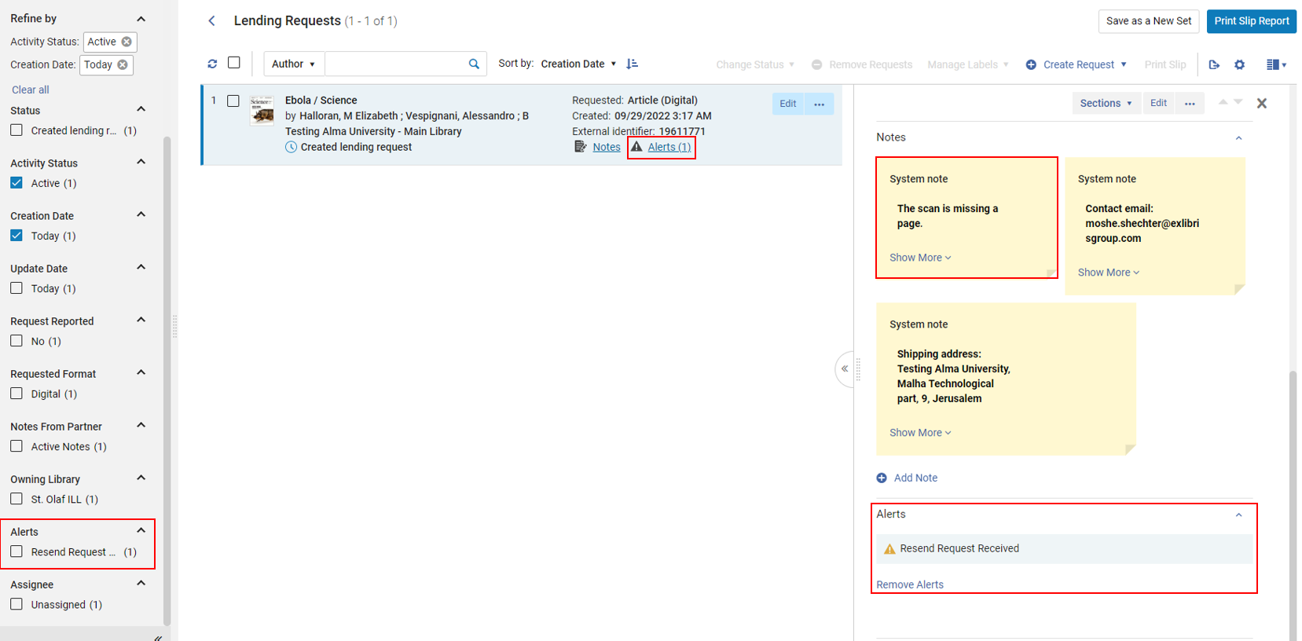Click the export list icon
The width and height of the screenshot is (1302, 641).
pyautogui.click(x=1214, y=64)
